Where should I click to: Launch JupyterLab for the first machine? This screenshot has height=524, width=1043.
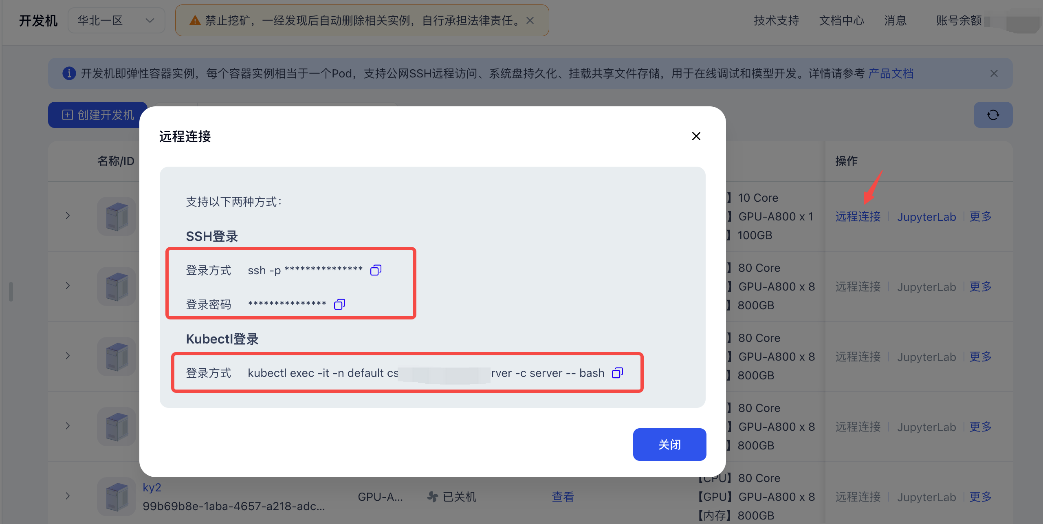pos(926,216)
